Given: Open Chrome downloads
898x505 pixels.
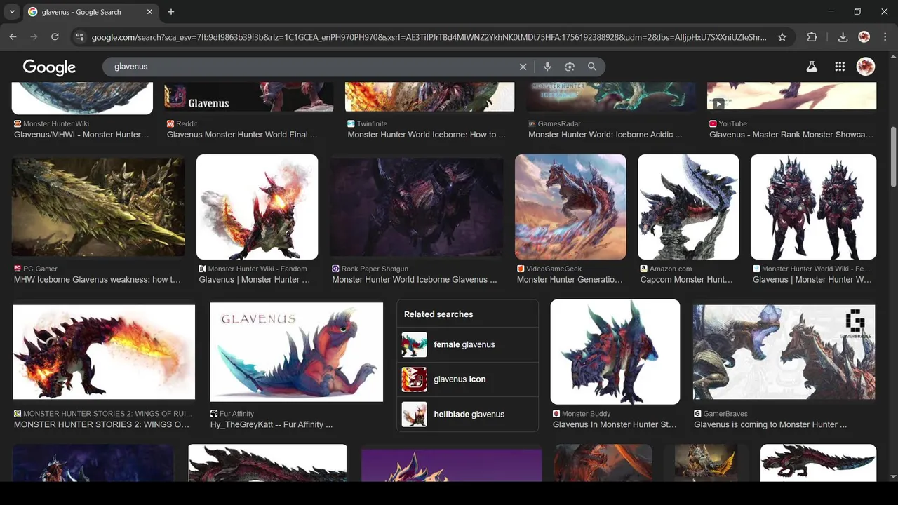Looking at the screenshot, I should (x=843, y=37).
